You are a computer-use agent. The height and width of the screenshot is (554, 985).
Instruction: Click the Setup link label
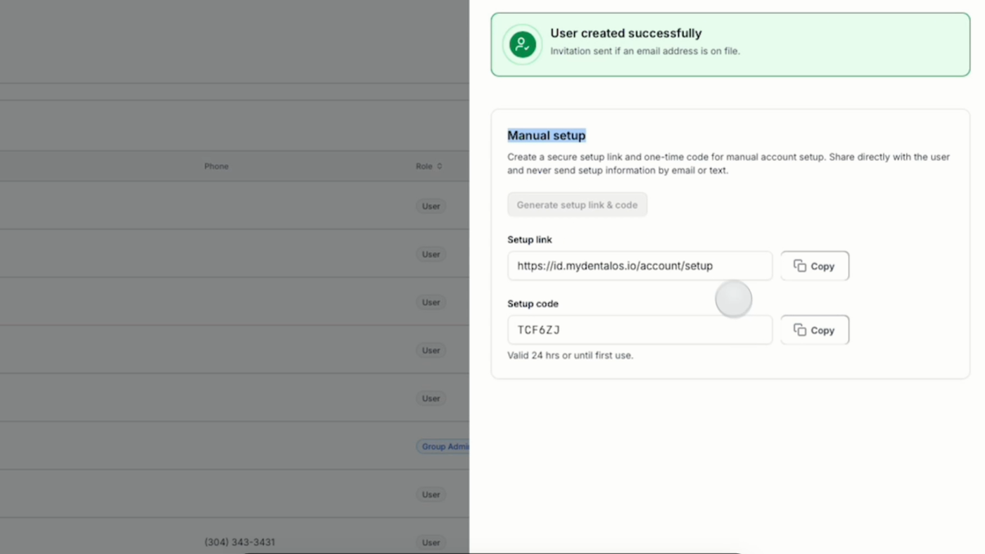coord(530,240)
